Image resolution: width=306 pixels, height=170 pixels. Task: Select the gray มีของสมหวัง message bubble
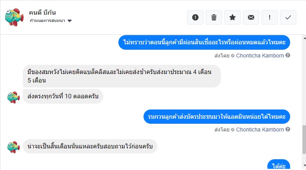click(x=122, y=76)
